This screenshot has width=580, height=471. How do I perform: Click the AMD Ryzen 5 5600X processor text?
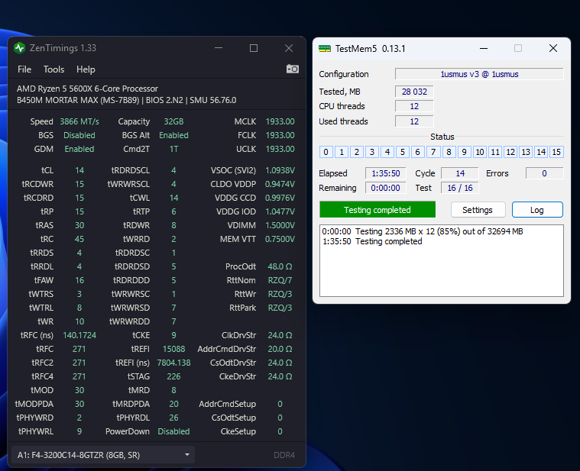point(87,89)
